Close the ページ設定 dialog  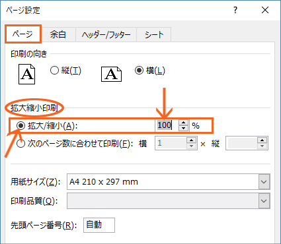tap(265, 10)
